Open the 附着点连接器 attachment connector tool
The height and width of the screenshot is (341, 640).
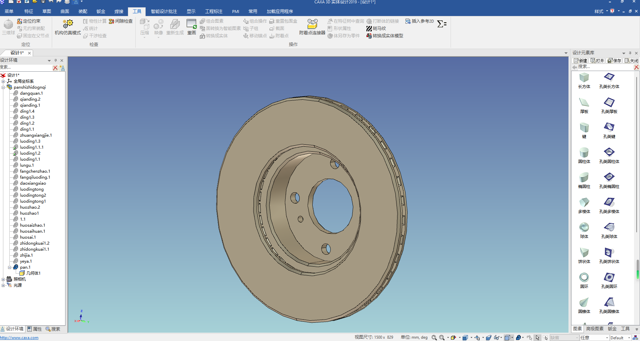(312, 27)
